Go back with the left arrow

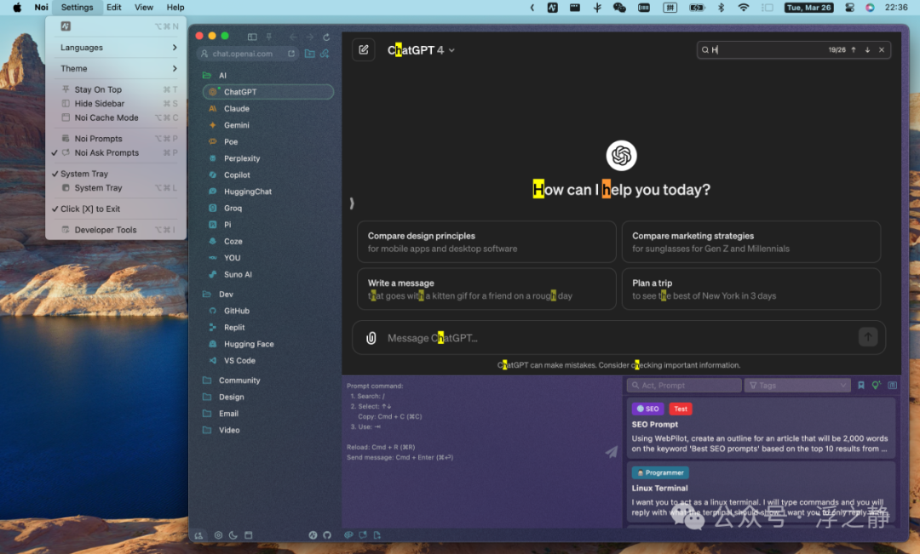point(293,37)
